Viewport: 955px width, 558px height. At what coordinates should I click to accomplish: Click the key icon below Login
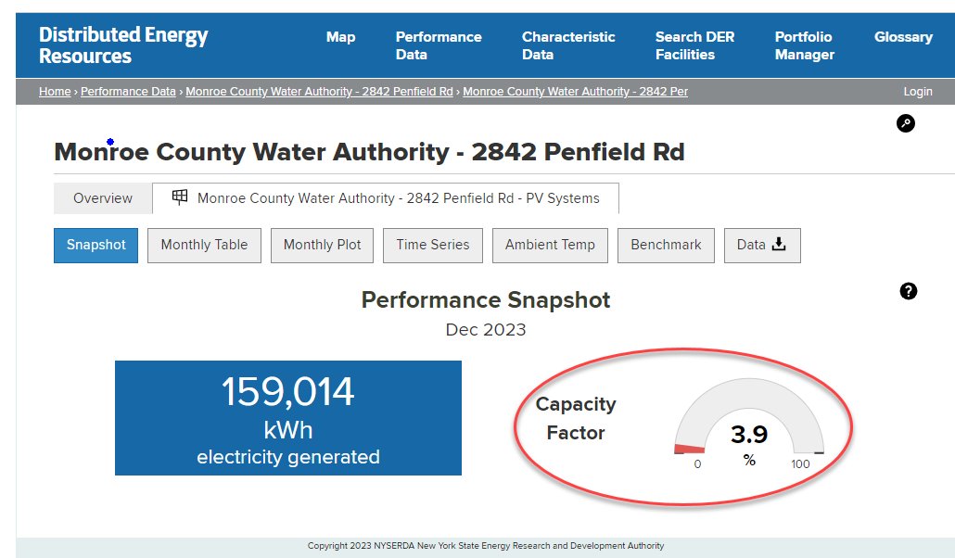(x=905, y=123)
